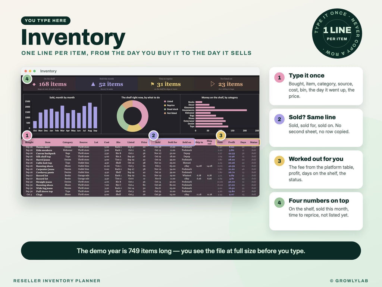Click the '44.33' profit cell for Canvas backpack
Viewport: 382px width, 287px height.
(x=231, y=153)
